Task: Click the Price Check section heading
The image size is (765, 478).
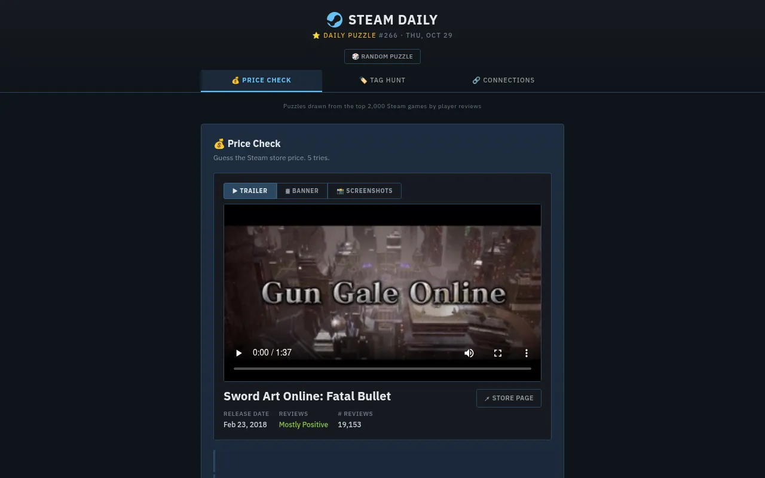Action: [247, 143]
